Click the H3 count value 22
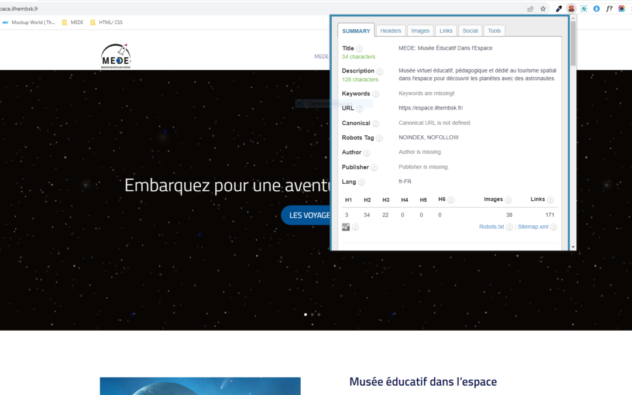Viewport: 632px width, 395px height. [x=385, y=215]
